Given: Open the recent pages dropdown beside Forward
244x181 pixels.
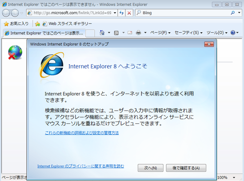Looking at the screenshot, I should [21, 13].
